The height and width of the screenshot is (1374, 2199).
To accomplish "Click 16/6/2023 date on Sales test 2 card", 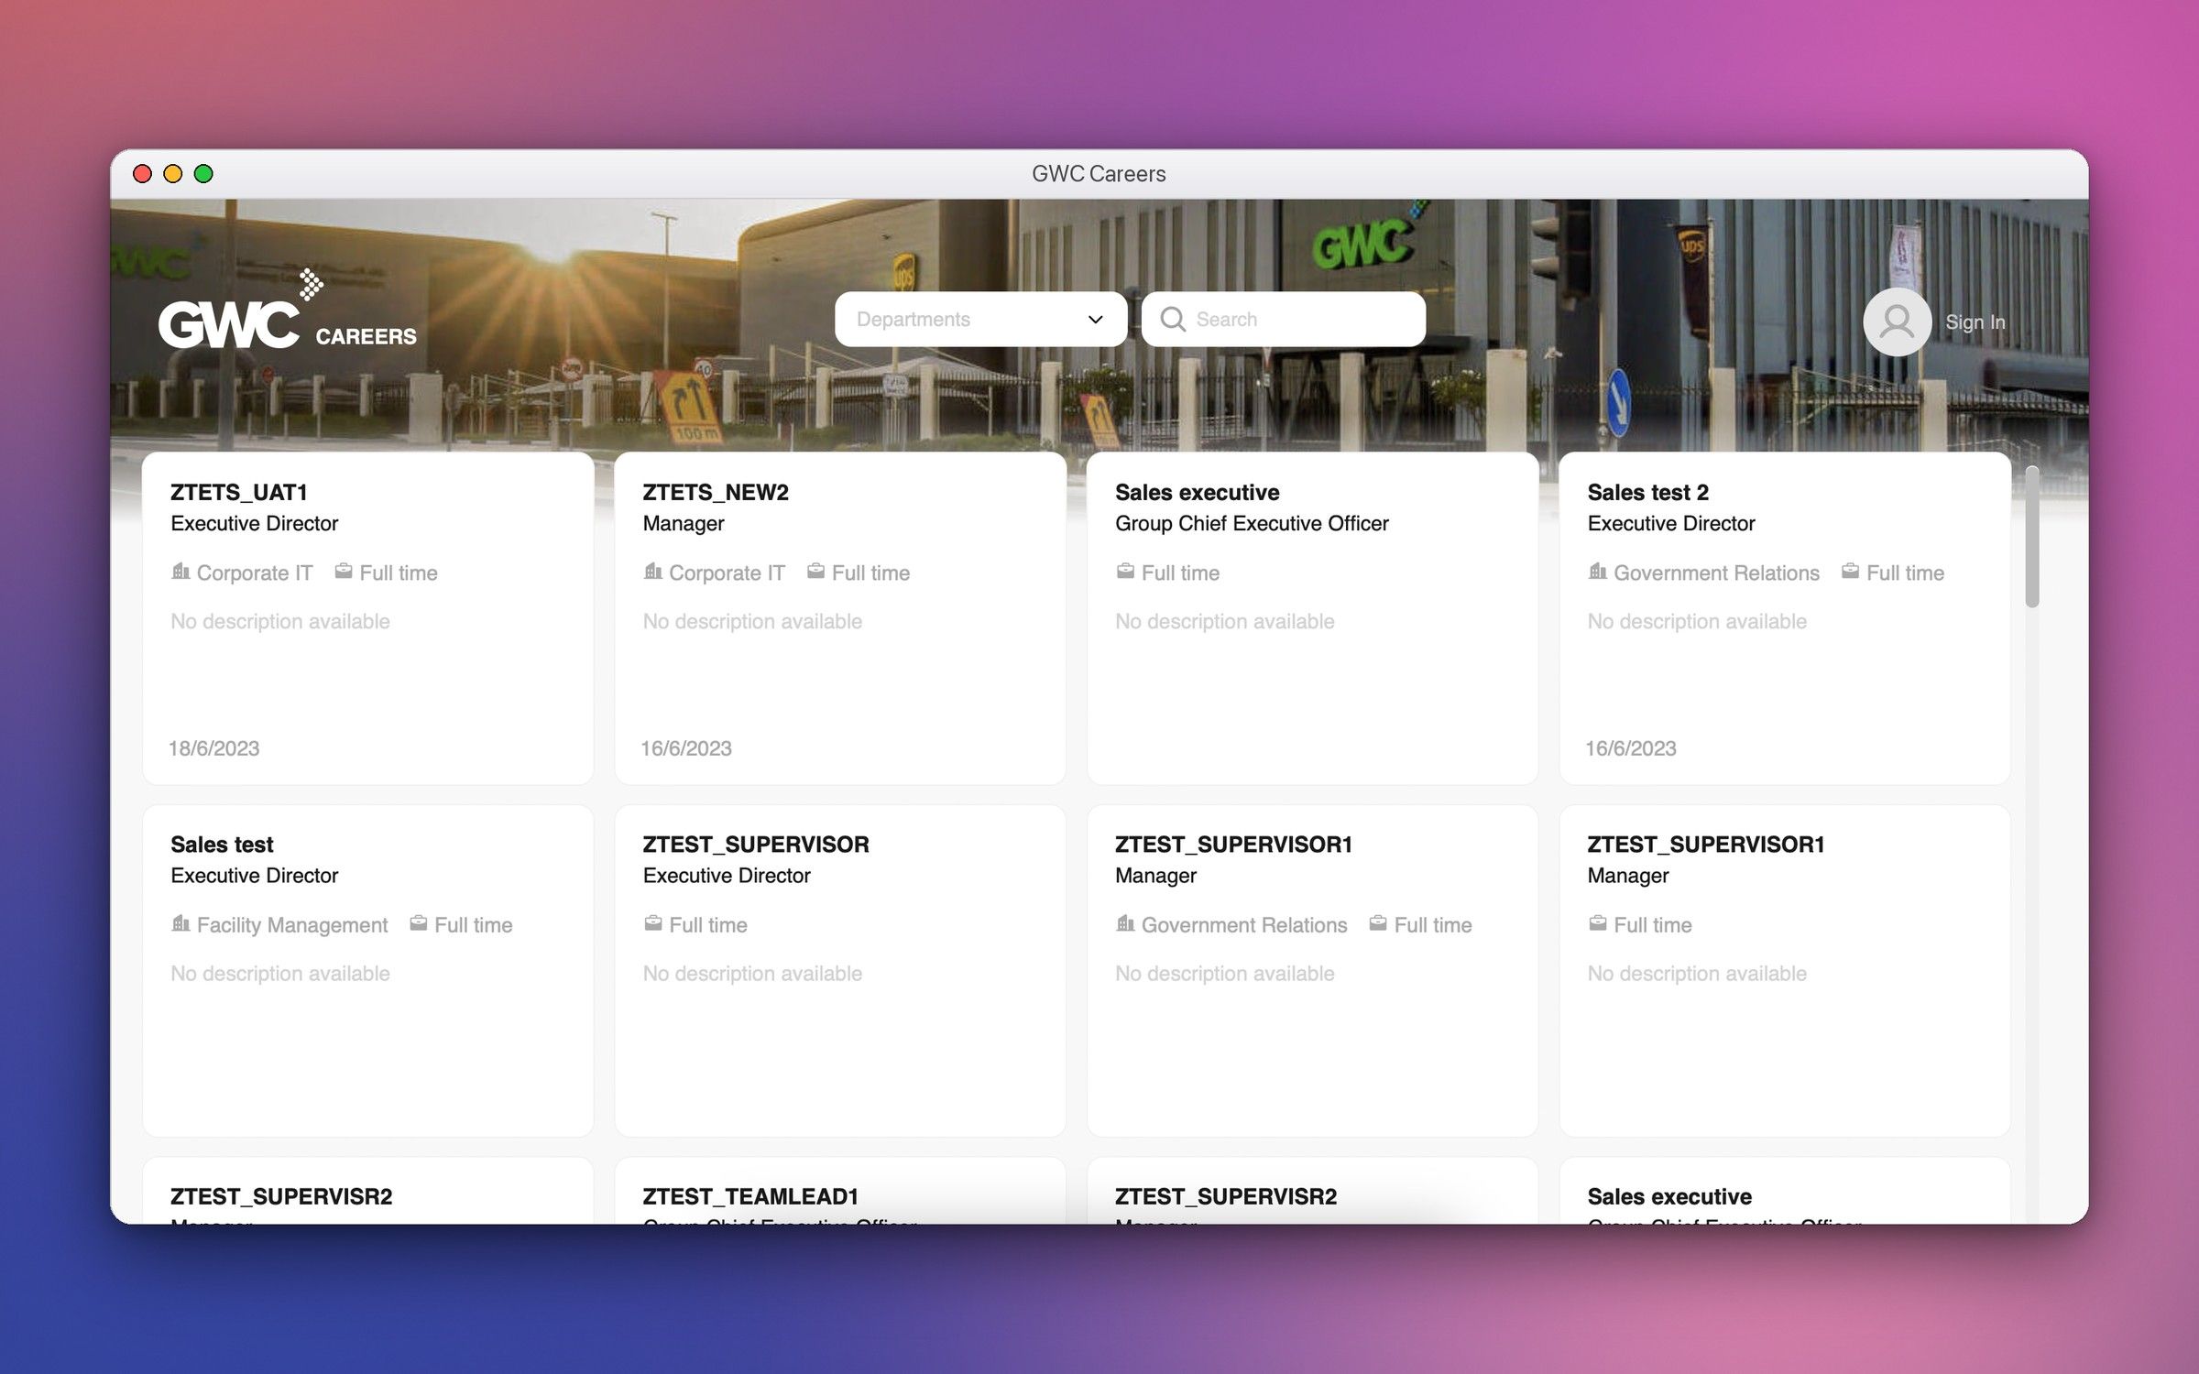I will point(1631,748).
